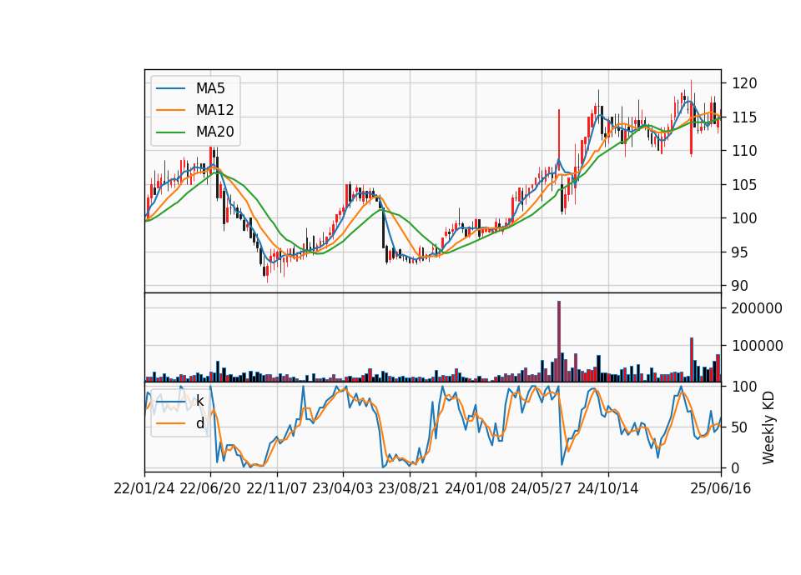Click the 23/04/03 date tick label

coord(343,488)
